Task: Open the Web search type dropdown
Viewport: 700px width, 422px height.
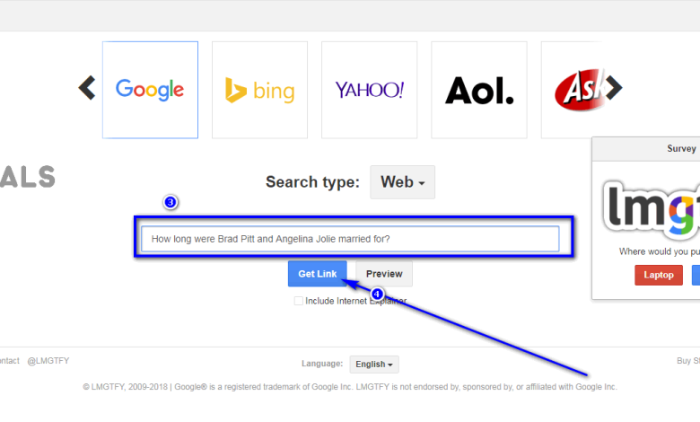Action: [402, 182]
